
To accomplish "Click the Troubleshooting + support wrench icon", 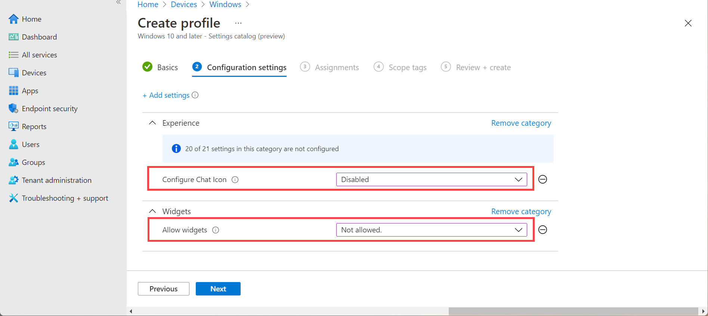I will [14, 198].
